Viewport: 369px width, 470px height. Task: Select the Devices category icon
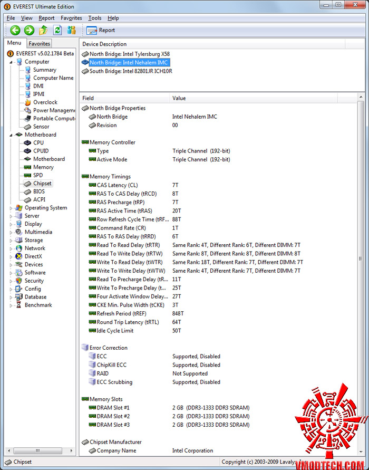pos(19,264)
